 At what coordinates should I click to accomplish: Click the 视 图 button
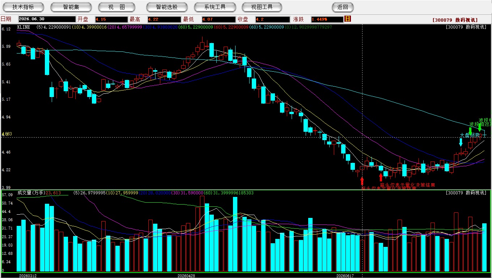(x=116, y=7)
